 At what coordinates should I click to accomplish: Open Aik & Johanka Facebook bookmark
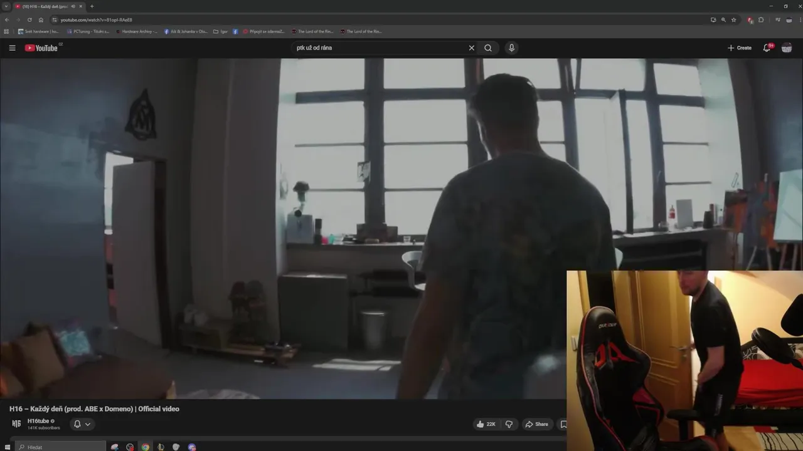point(186,31)
